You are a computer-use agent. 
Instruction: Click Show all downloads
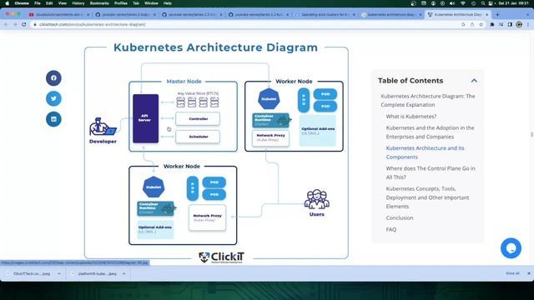(x=512, y=273)
